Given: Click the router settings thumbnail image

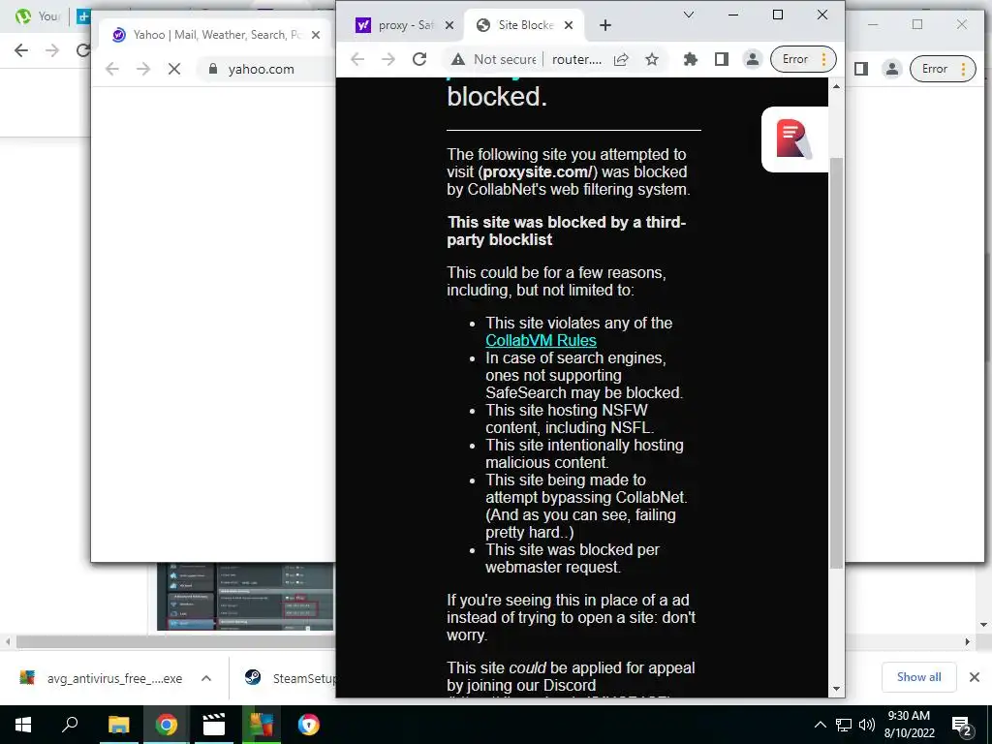Looking at the screenshot, I should pos(245,597).
